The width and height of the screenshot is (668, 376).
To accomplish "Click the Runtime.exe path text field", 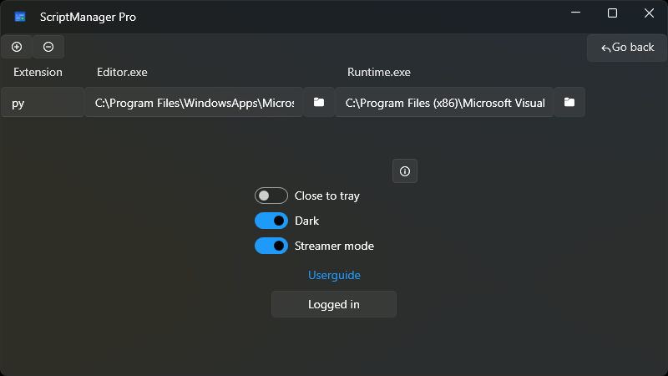I will click(x=444, y=102).
